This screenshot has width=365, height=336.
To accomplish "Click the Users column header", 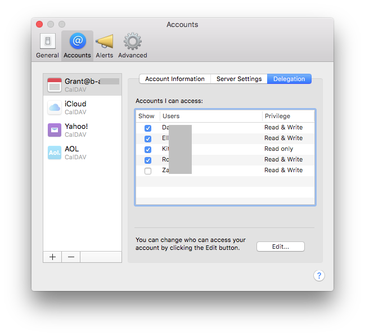I will [x=211, y=116].
